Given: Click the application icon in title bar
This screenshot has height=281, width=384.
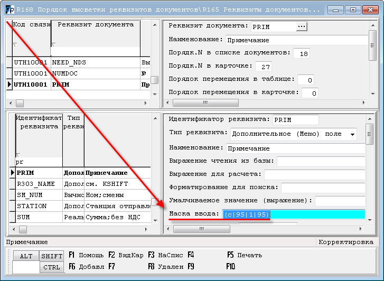Looking at the screenshot, I should tap(10, 10).
